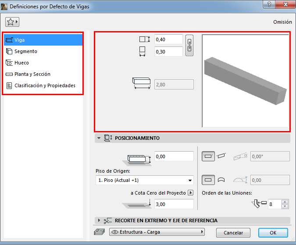Click the beam height dimension icon
Viewport: 296px width, 245px height.
pos(145,39)
